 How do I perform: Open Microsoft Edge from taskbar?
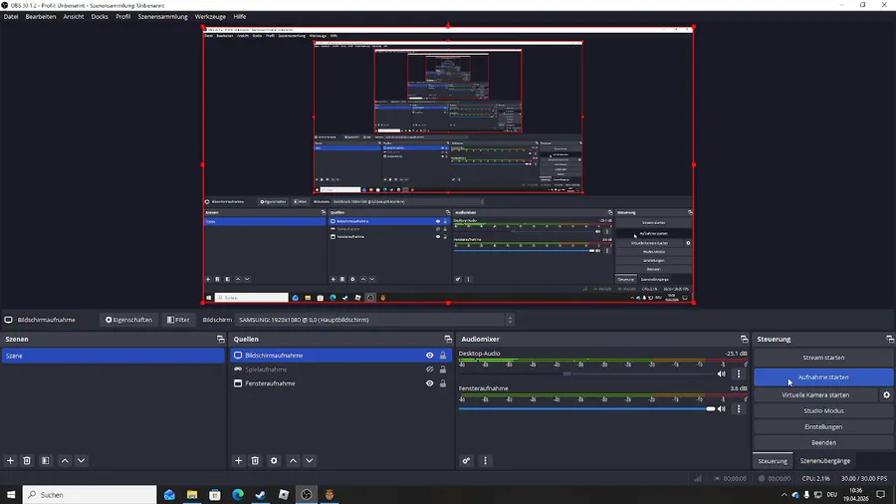(238, 495)
